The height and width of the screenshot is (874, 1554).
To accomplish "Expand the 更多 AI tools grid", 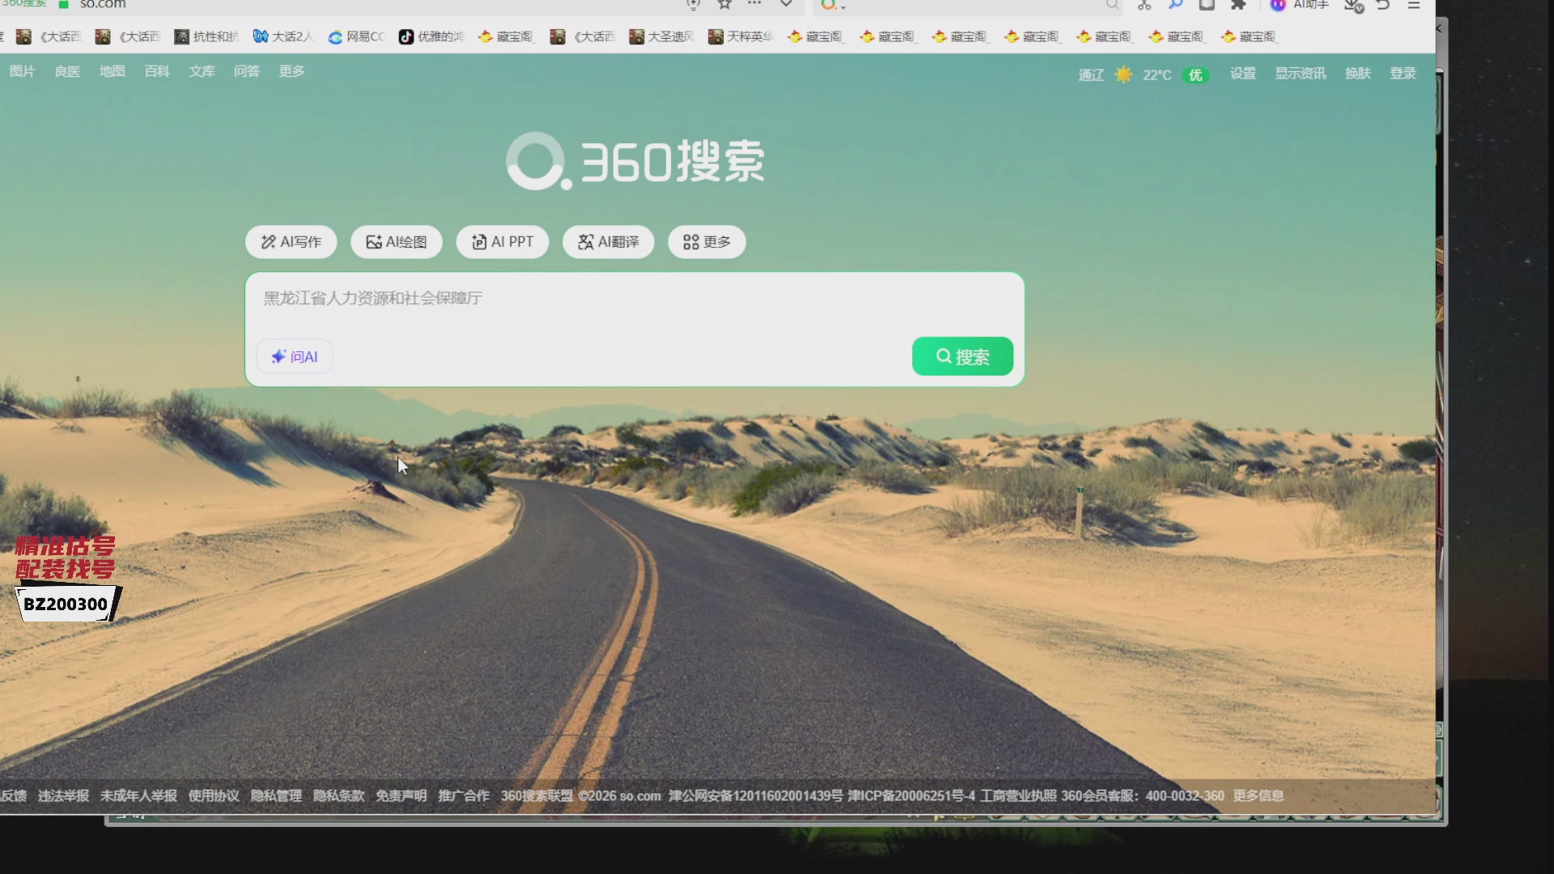I will coord(706,242).
